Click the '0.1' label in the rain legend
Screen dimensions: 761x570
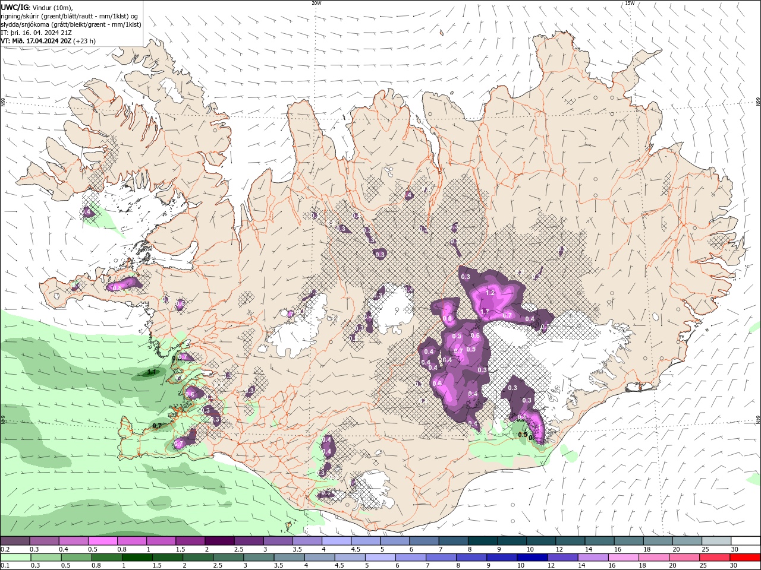pos(5,565)
